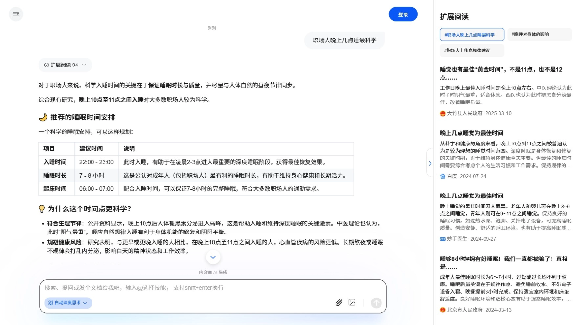This screenshot has width=578, height=325.
Task: Click the image upload icon
Action: point(352,302)
